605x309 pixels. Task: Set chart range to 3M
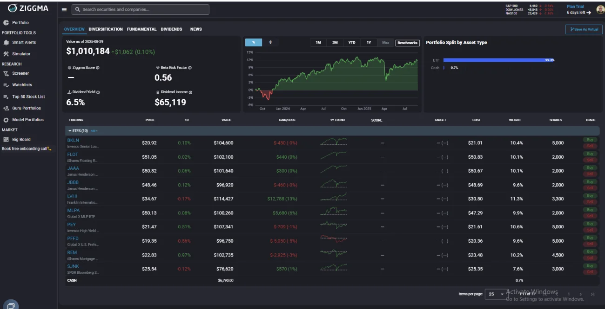click(x=335, y=43)
